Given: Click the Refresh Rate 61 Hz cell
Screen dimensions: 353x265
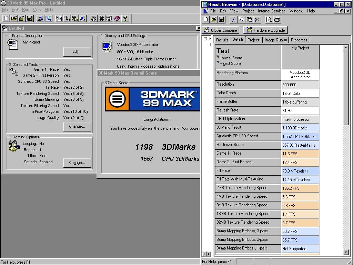Looking at the screenshot, I should 300,111.
